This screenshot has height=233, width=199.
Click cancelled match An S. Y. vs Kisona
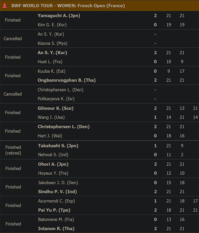click(x=99, y=39)
